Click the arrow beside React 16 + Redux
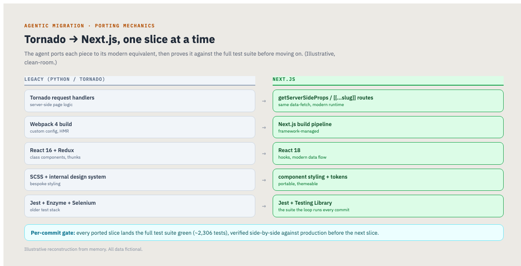This screenshot has width=521, height=266. pos(264,153)
